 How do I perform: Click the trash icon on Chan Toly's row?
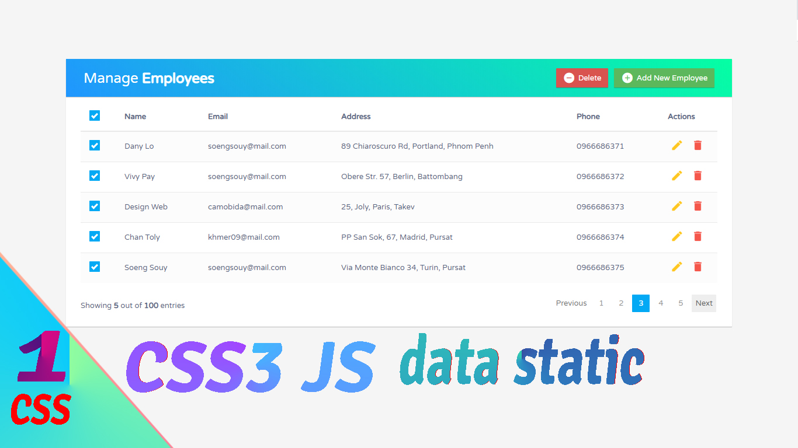[x=698, y=236]
